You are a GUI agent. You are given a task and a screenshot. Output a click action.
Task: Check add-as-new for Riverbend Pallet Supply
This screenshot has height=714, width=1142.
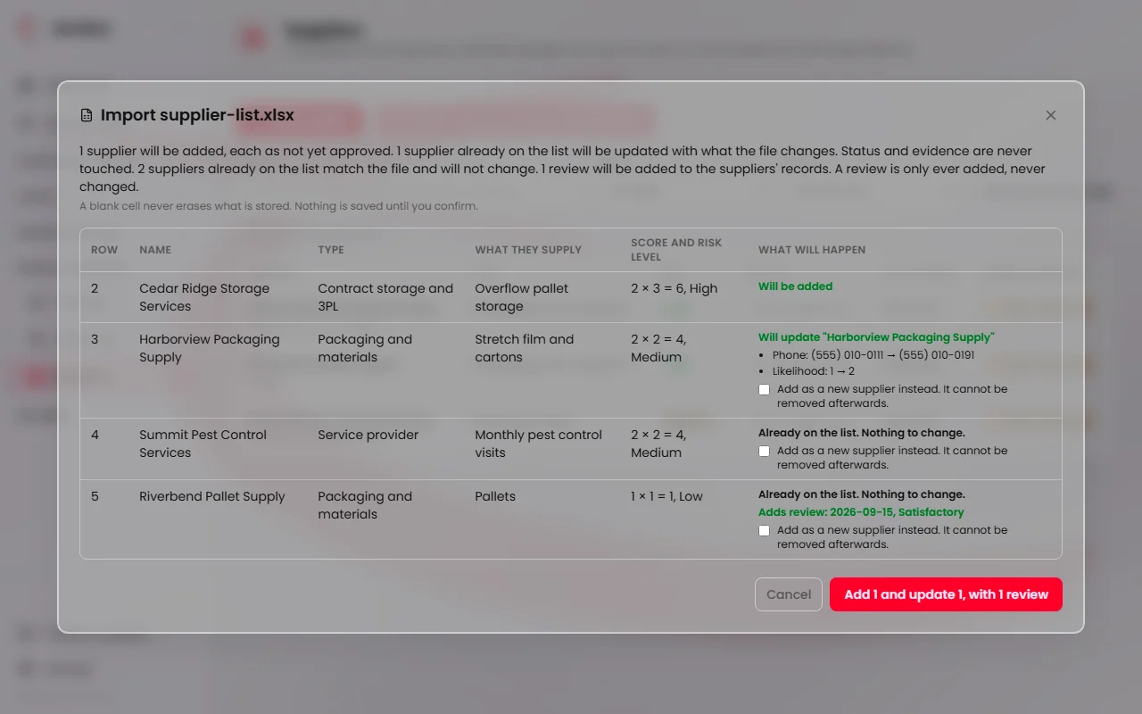[x=764, y=530]
